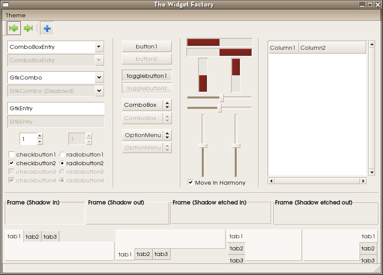Viewport: 383px width, 275px height.
Task: Click the green go-to-first arrow icon
Action: [x=14, y=28]
